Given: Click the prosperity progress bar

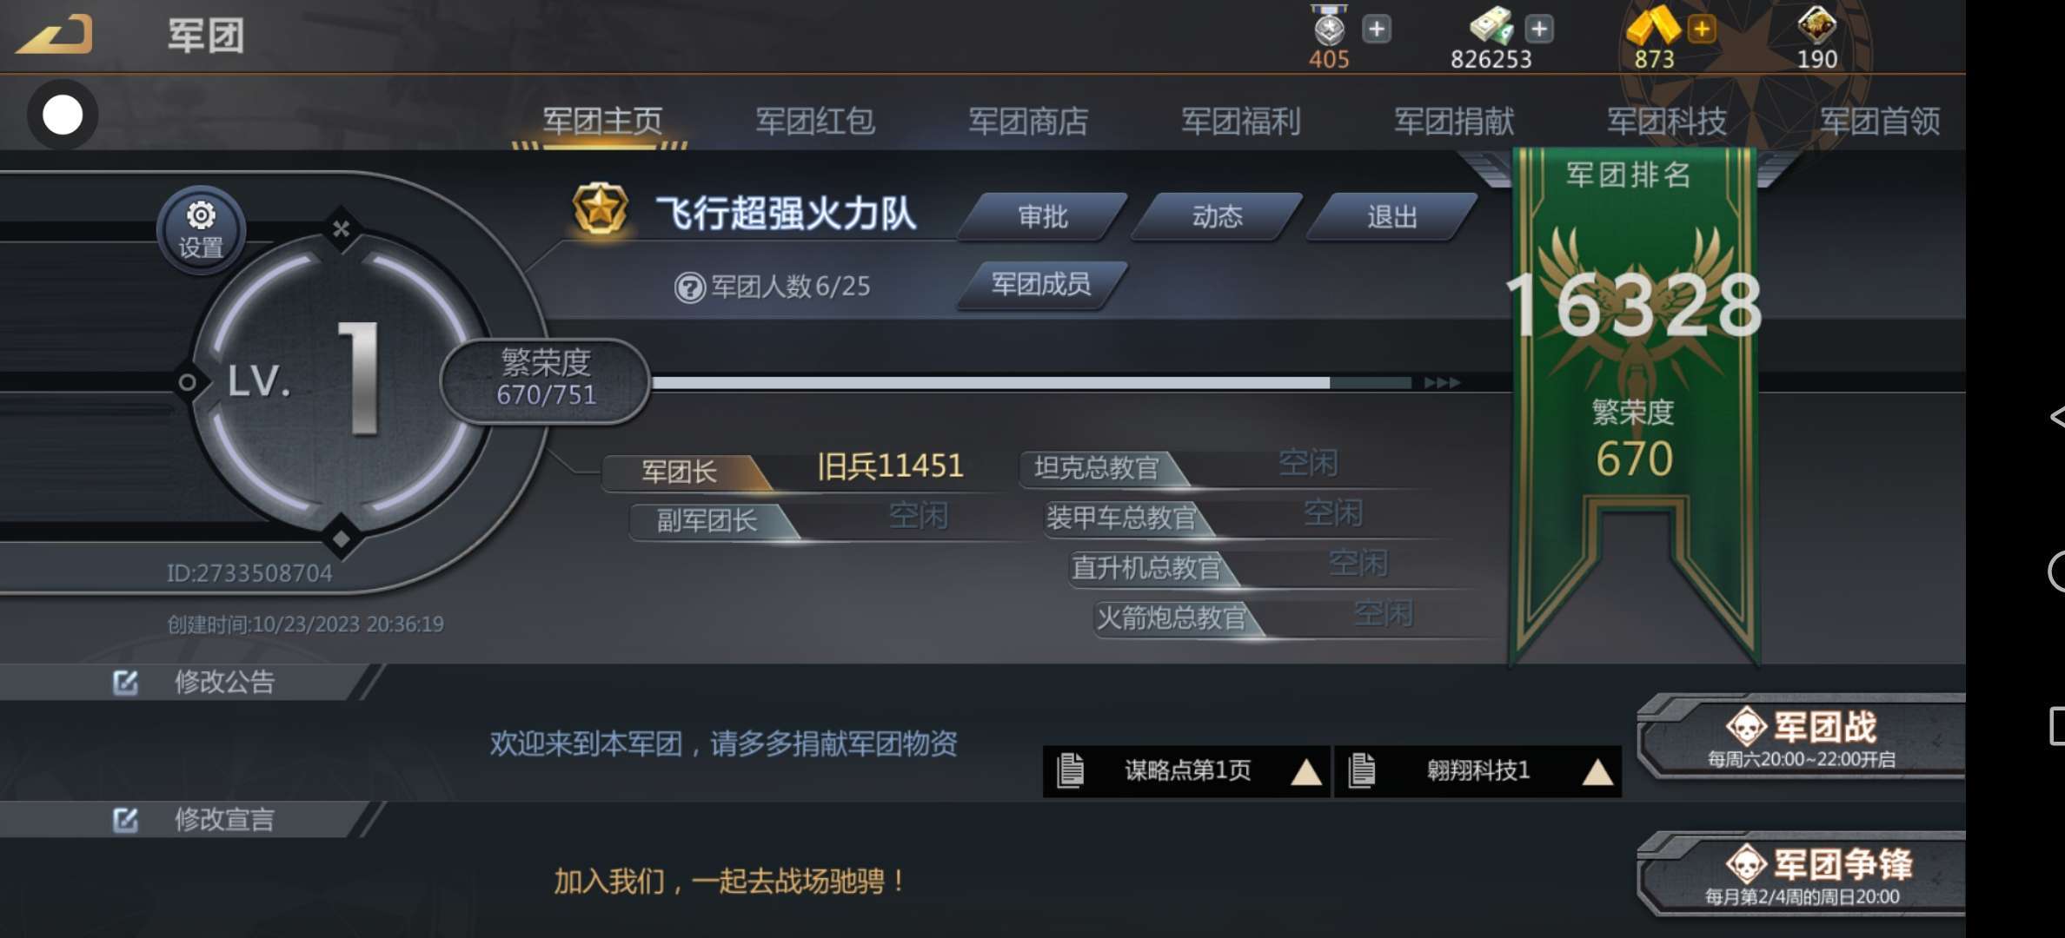Looking at the screenshot, I should (1032, 382).
